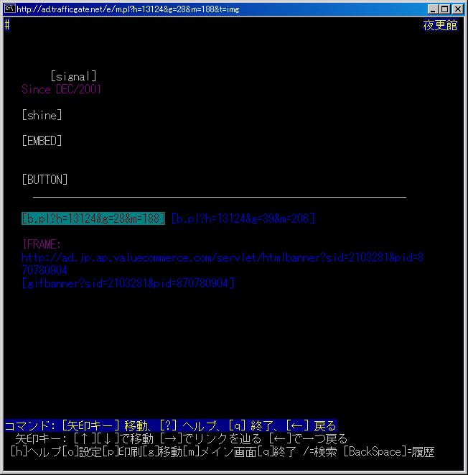The height and width of the screenshot is (475, 468).
Task: Minimize the Lynx console window
Action: click(x=433, y=9)
